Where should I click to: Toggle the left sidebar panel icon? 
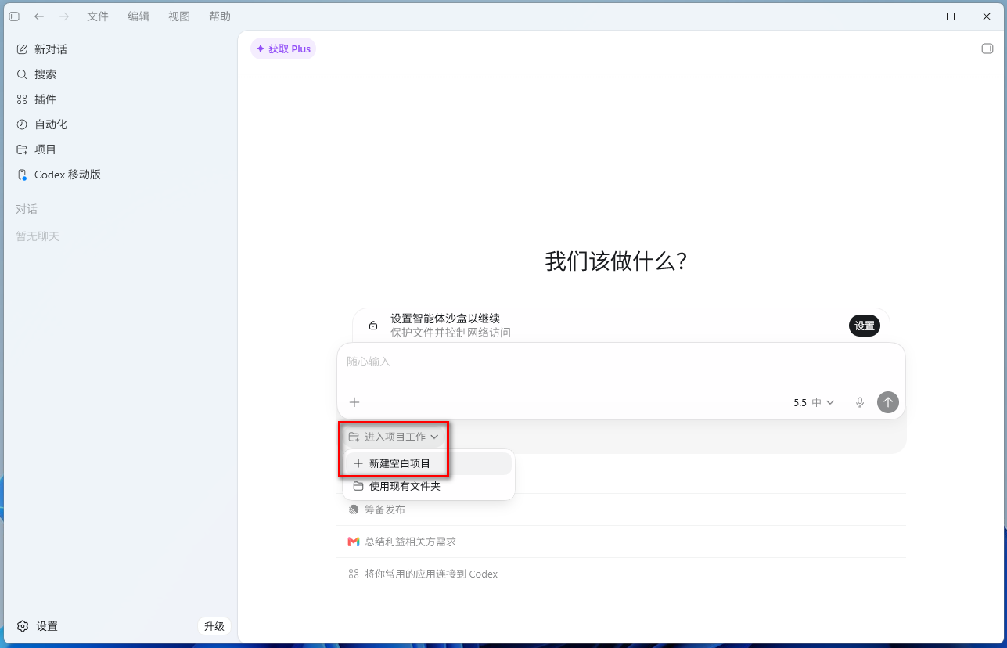14,16
